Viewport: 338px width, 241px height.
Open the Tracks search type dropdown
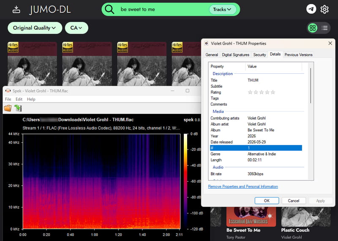click(x=222, y=9)
